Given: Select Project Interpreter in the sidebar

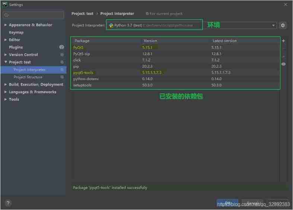Looking at the screenshot, I should coord(33,70).
